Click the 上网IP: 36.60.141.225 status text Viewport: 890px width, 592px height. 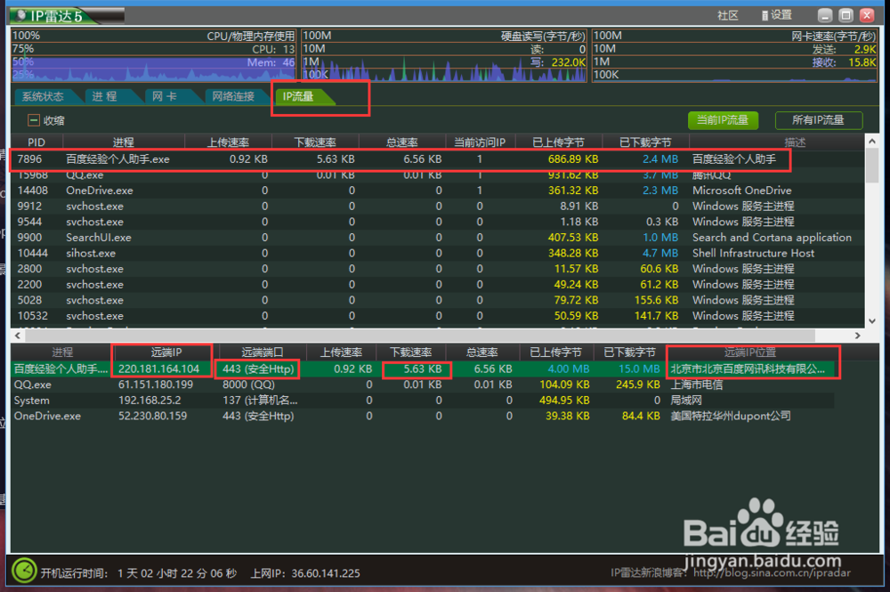click(305, 573)
